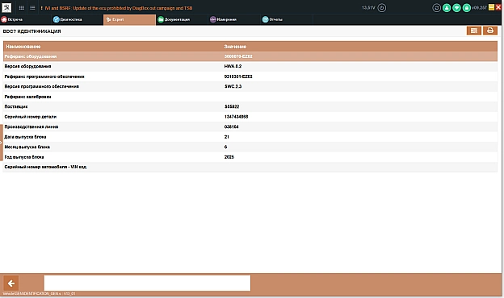Select the Версия оборудования row label
Viewport: 504px width, 298px height.
pyautogui.click(x=27, y=66)
